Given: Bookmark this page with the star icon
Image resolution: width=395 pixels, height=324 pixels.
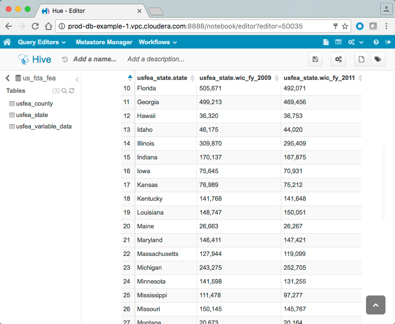Looking at the screenshot, I should click(x=345, y=26).
